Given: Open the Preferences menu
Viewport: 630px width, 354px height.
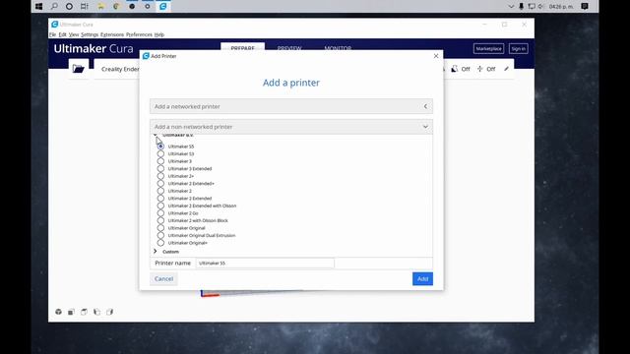Looking at the screenshot, I should (139, 35).
